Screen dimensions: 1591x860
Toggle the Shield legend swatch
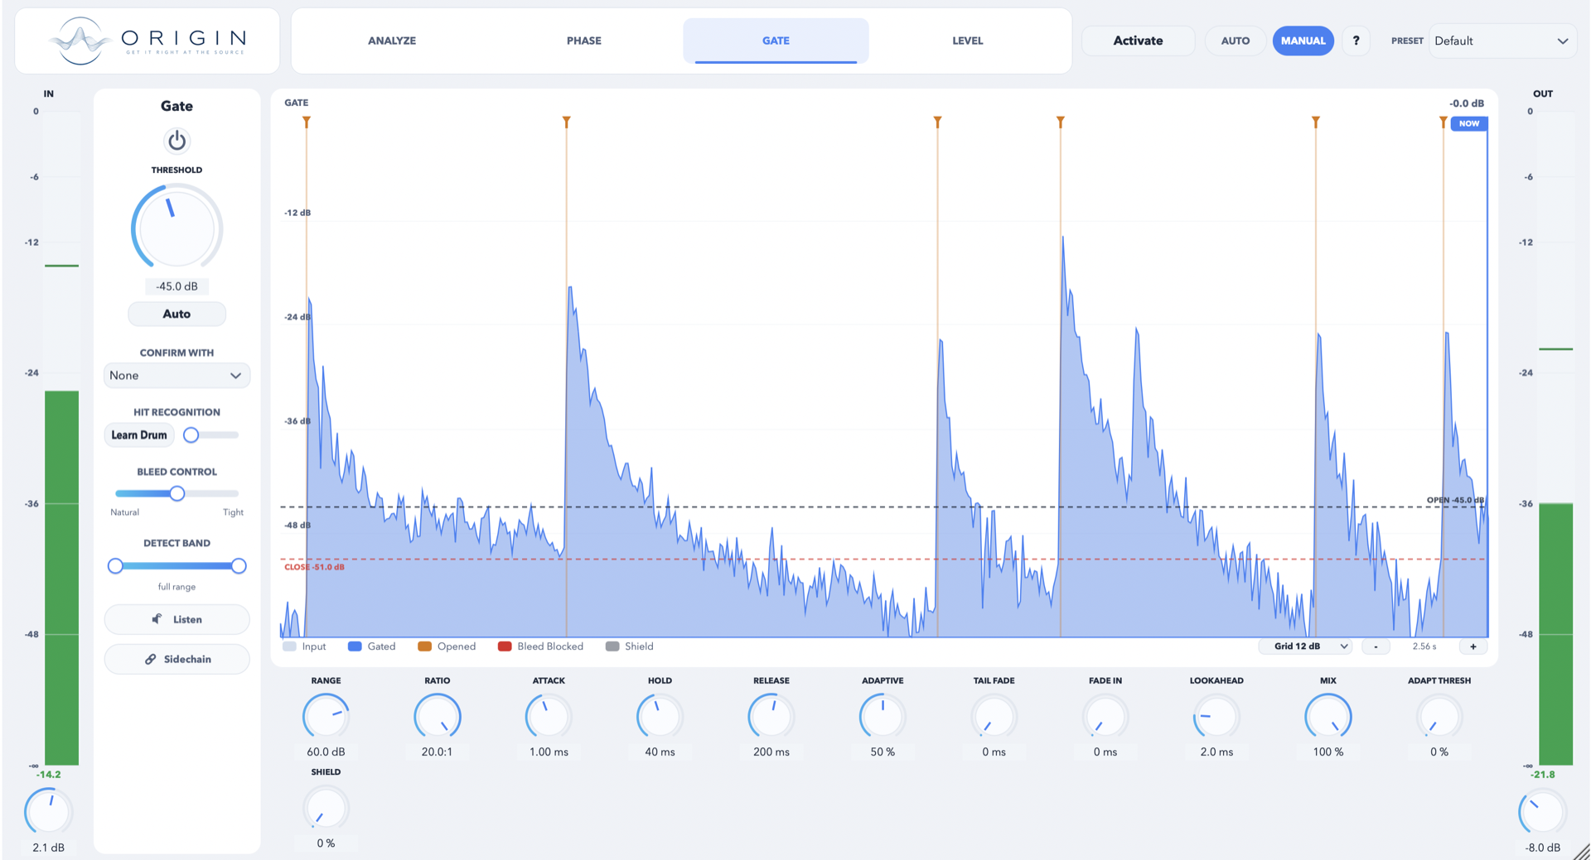coord(612,646)
